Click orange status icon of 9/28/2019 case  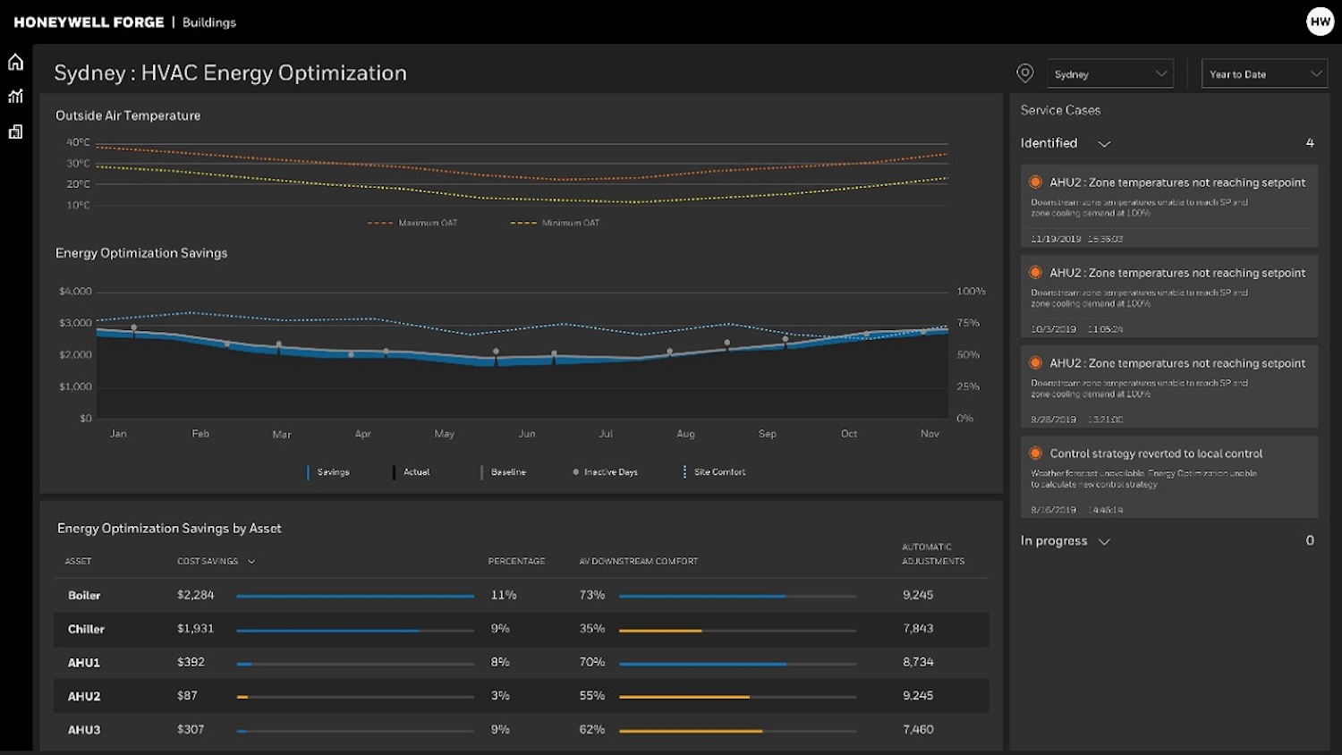(x=1035, y=362)
